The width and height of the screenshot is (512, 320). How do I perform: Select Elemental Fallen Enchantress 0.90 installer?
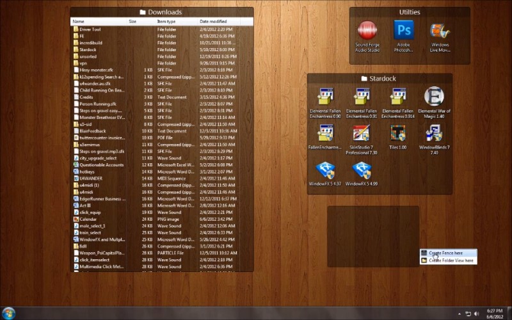[x=325, y=103]
